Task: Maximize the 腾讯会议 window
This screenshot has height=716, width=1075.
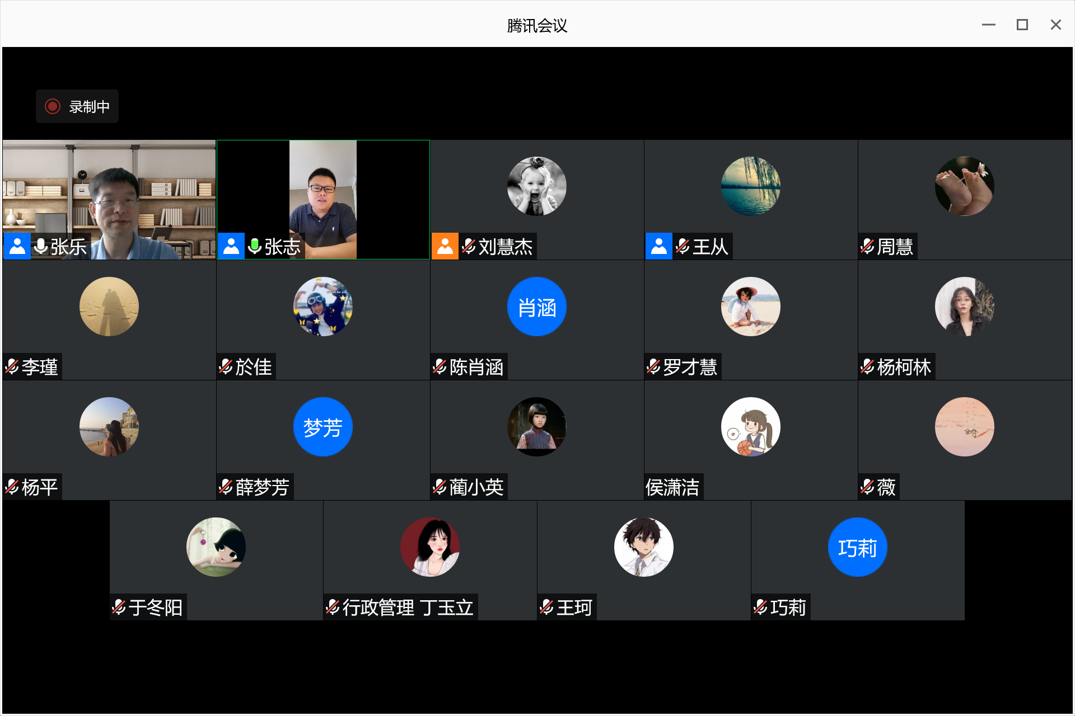Action: pyautogui.click(x=1022, y=25)
